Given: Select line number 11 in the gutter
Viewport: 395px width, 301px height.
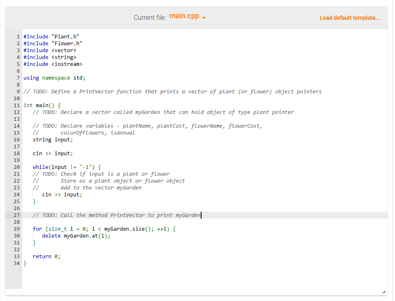Looking at the screenshot, I should (17, 105).
